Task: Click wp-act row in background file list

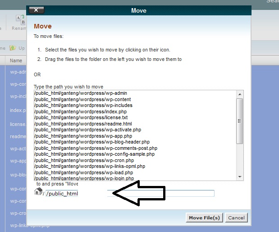Action: click(x=18, y=148)
